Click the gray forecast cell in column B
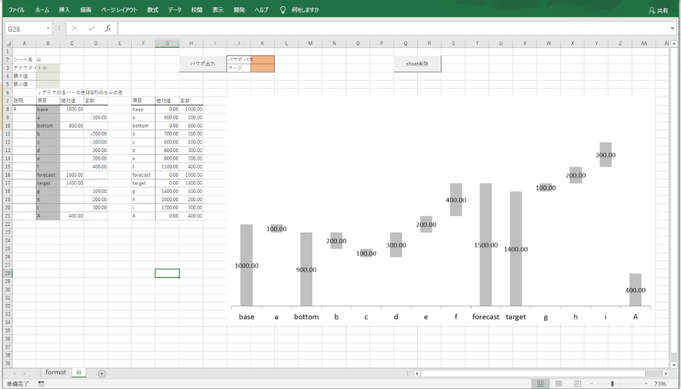681x389 pixels. pyautogui.click(x=48, y=175)
